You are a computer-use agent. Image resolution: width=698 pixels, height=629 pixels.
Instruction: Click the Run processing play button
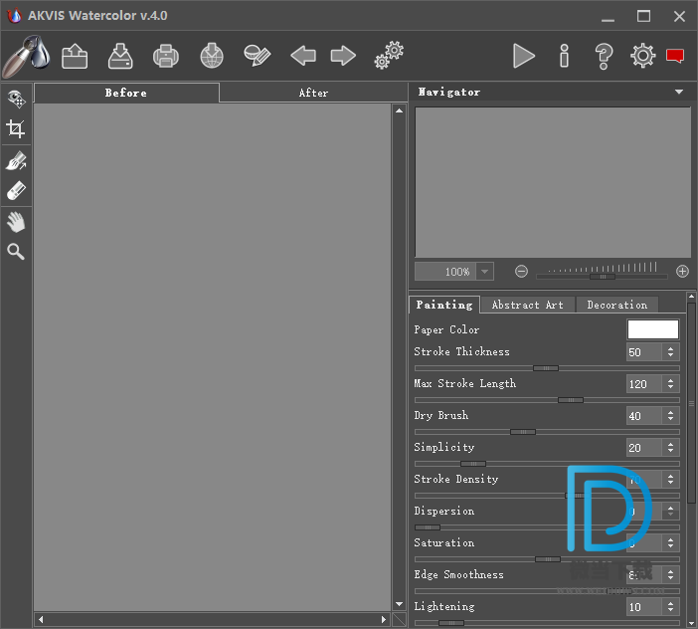coord(524,56)
